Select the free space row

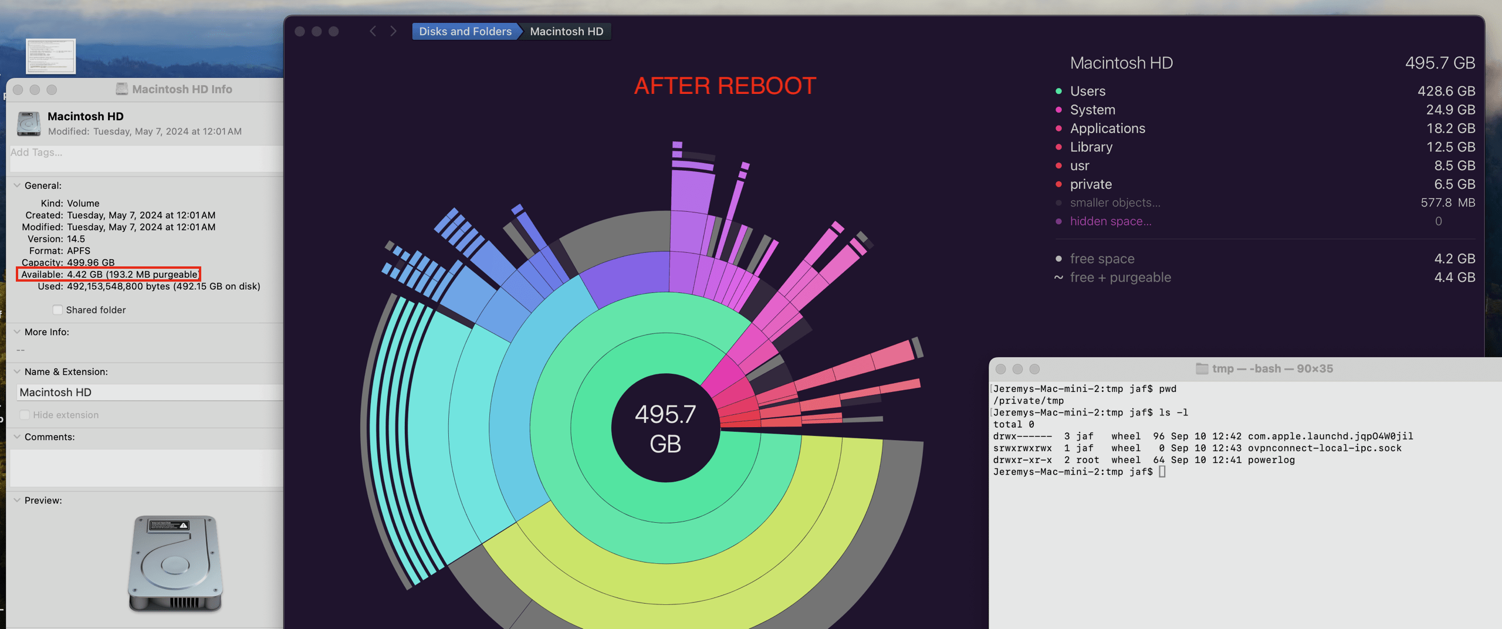[1265, 259]
